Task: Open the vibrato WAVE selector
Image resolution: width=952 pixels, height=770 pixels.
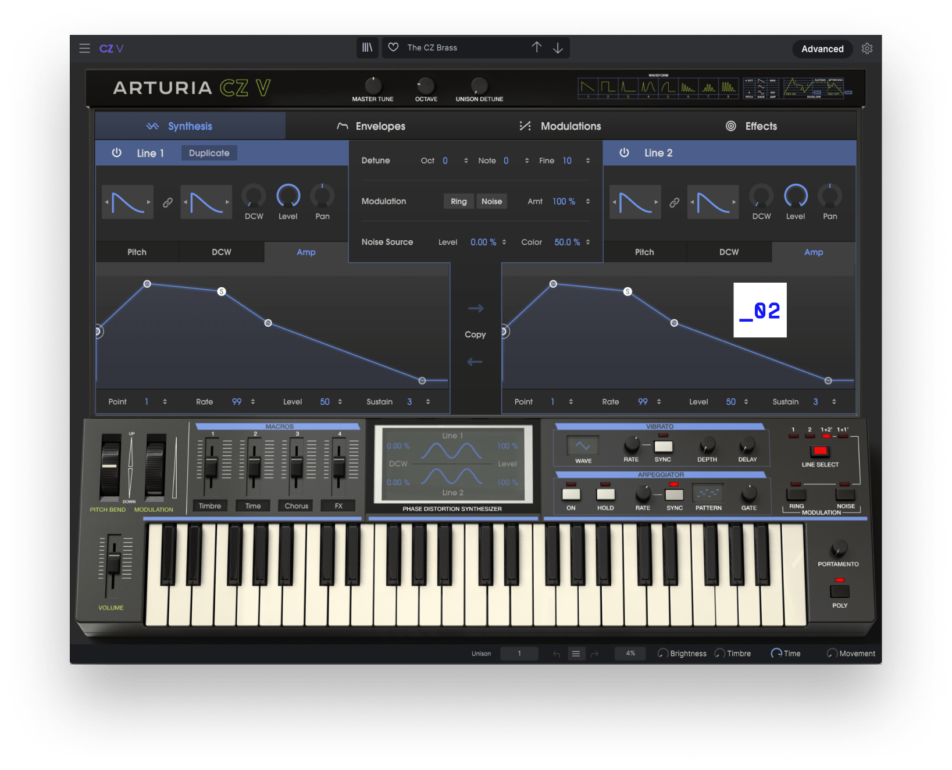Action: (583, 446)
